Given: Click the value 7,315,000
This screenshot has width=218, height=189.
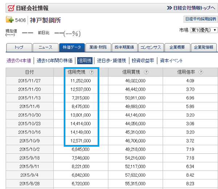Looking at the screenshot, I should pos(81,98).
